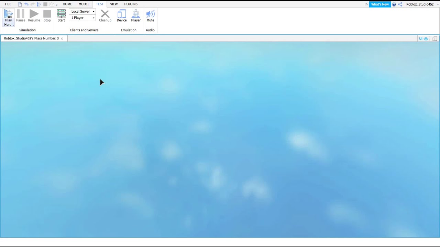Open the Help question mark icon
The width and height of the screenshot is (440, 247).
[394, 4]
